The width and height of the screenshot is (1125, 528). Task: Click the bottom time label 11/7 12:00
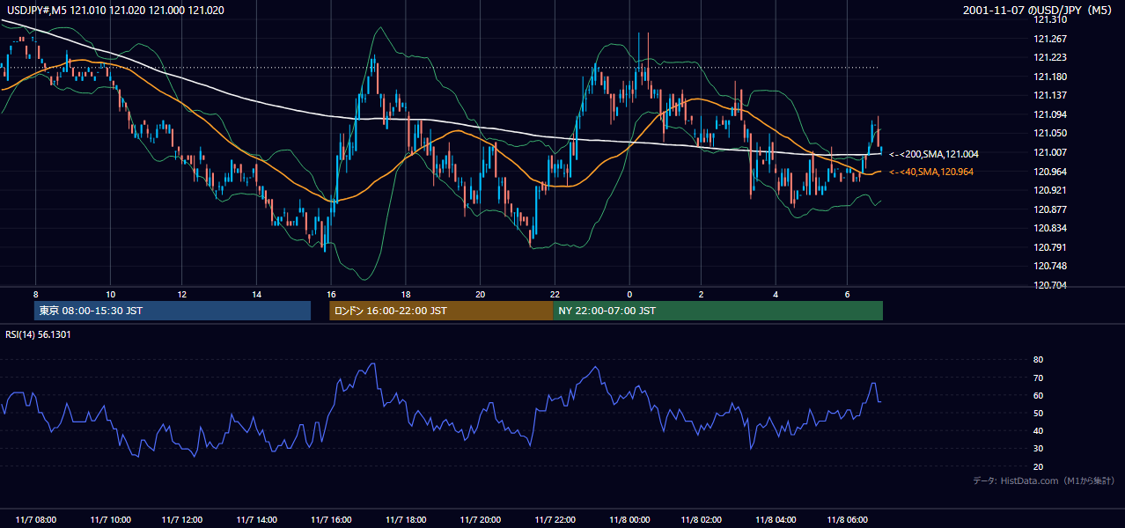click(183, 519)
